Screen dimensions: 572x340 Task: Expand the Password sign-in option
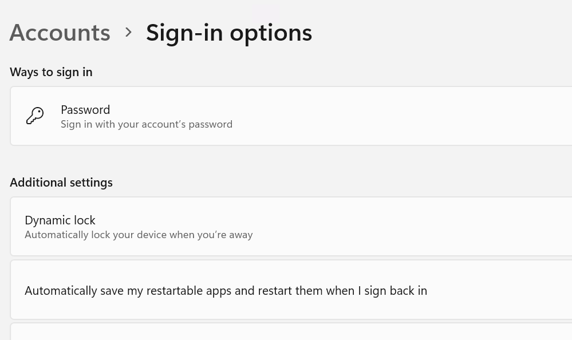pyautogui.click(x=291, y=116)
